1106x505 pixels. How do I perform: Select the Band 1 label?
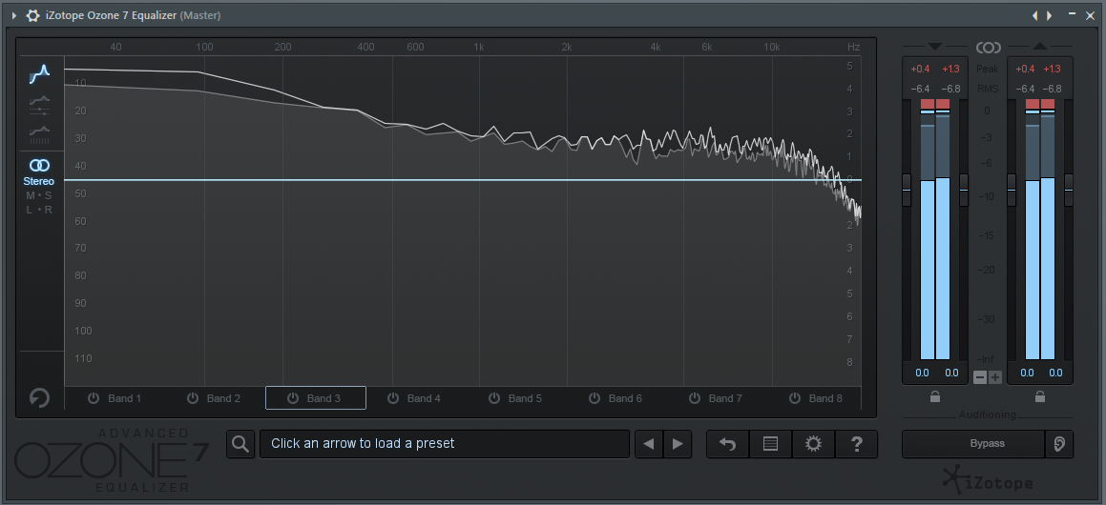(x=125, y=398)
